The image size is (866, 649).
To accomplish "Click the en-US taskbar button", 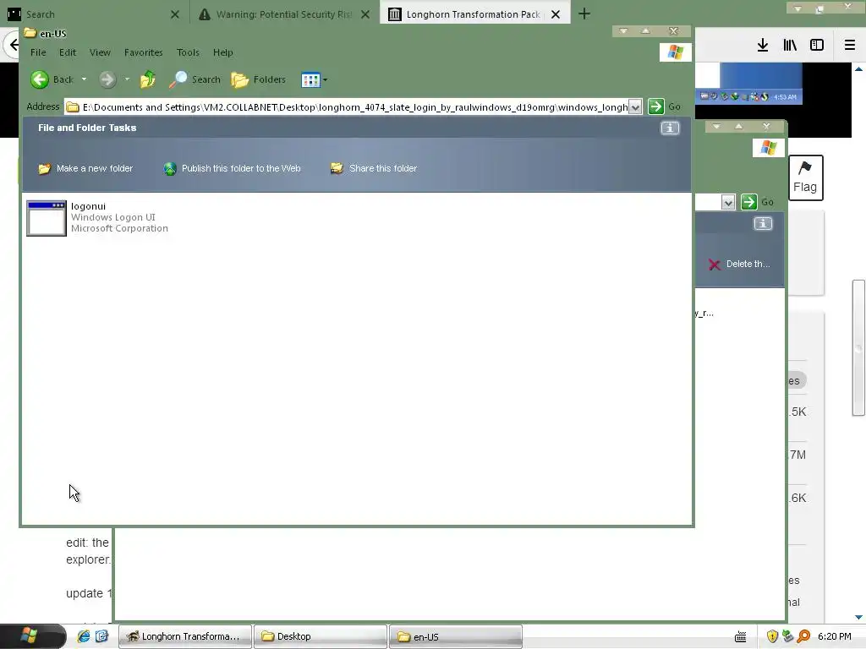I will 456,636.
